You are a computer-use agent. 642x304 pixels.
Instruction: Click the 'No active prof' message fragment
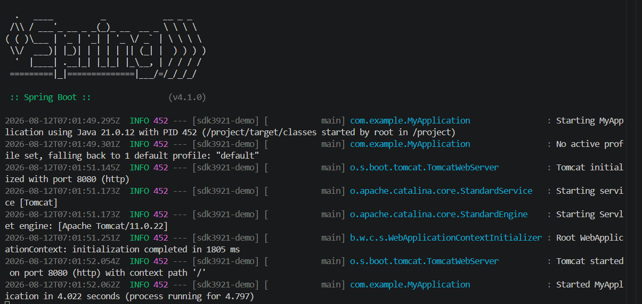pos(590,144)
